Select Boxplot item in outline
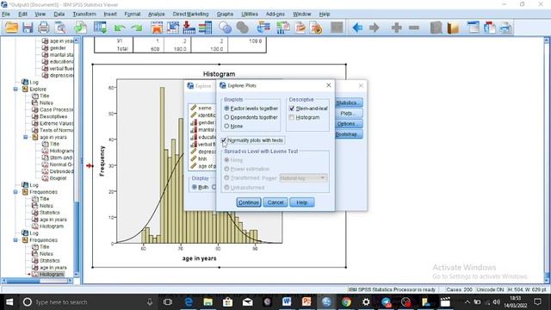The image size is (551, 310). coord(58,178)
